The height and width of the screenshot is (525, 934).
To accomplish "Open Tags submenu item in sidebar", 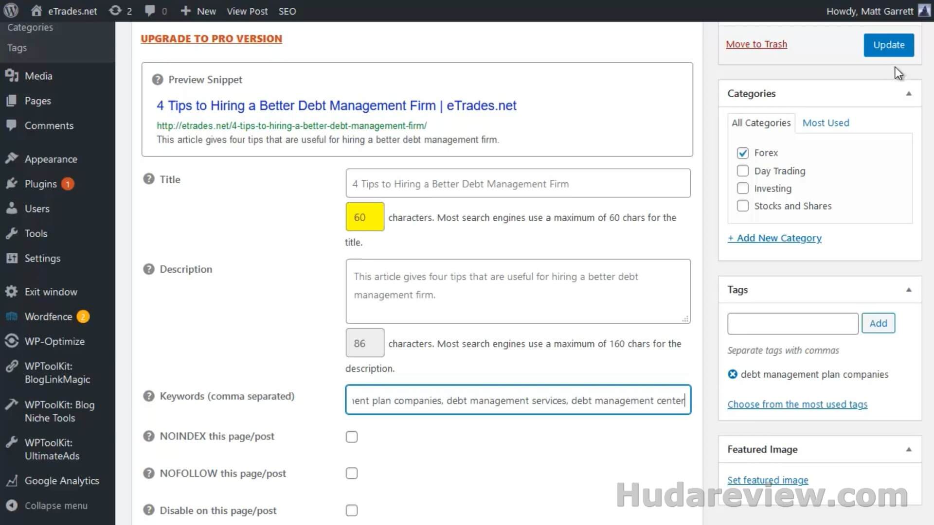I will coord(17,48).
